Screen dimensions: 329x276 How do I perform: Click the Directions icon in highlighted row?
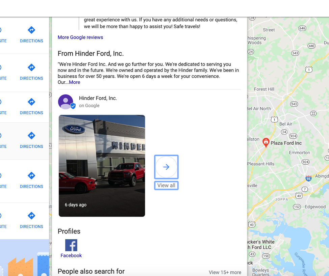tap(31, 136)
